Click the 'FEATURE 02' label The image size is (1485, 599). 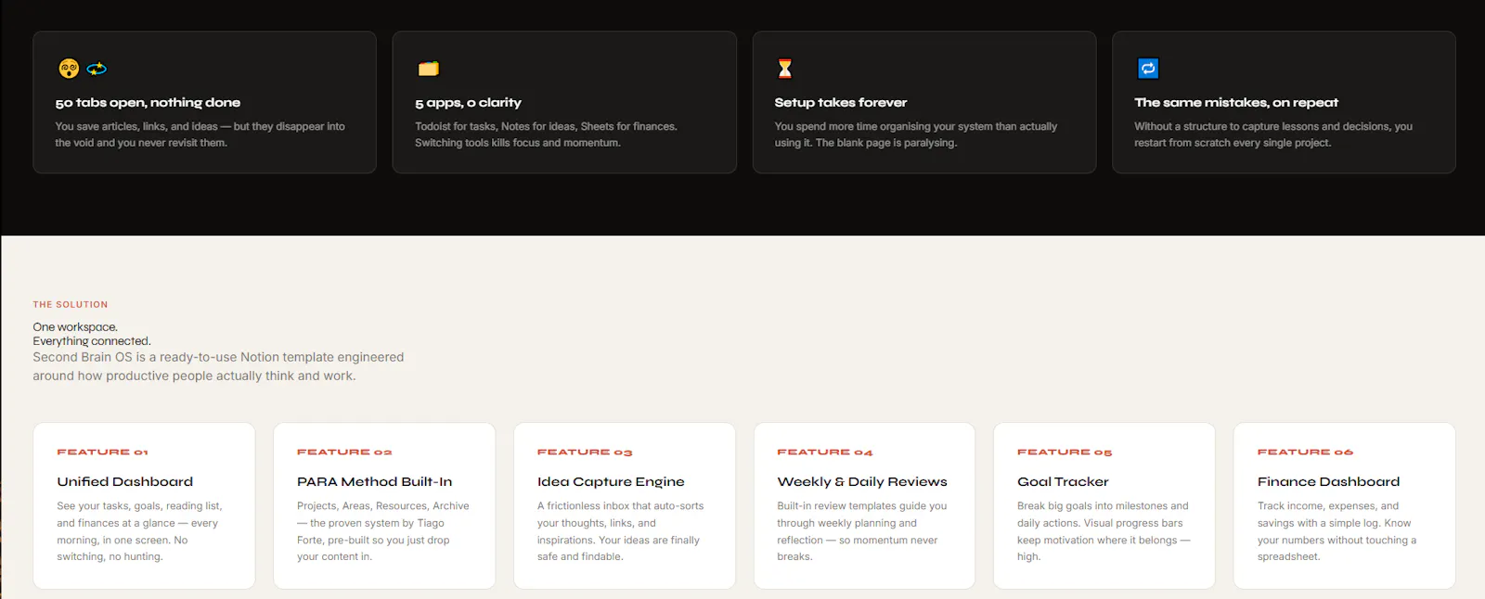tap(344, 452)
